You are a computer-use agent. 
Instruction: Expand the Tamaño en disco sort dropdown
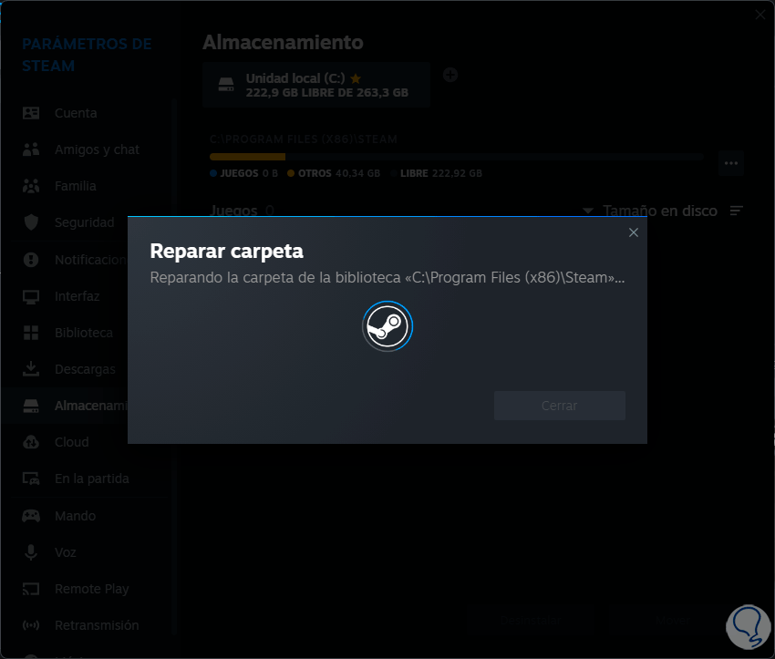(x=651, y=211)
